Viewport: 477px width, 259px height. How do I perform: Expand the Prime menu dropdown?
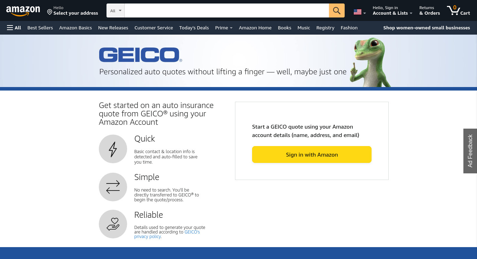224,28
